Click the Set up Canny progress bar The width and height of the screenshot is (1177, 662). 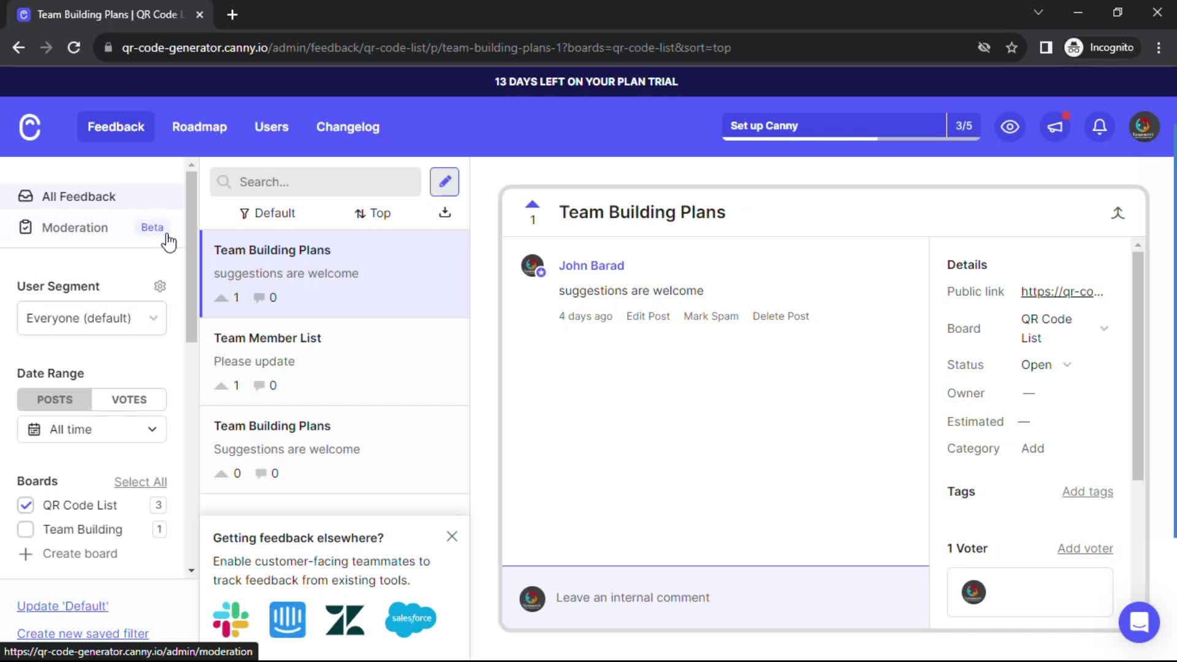click(x=834, y=126)
